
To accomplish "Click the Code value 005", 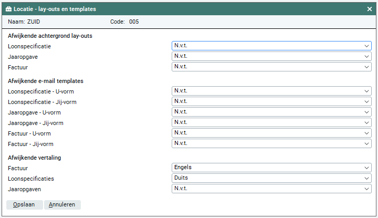I will 134,22.
